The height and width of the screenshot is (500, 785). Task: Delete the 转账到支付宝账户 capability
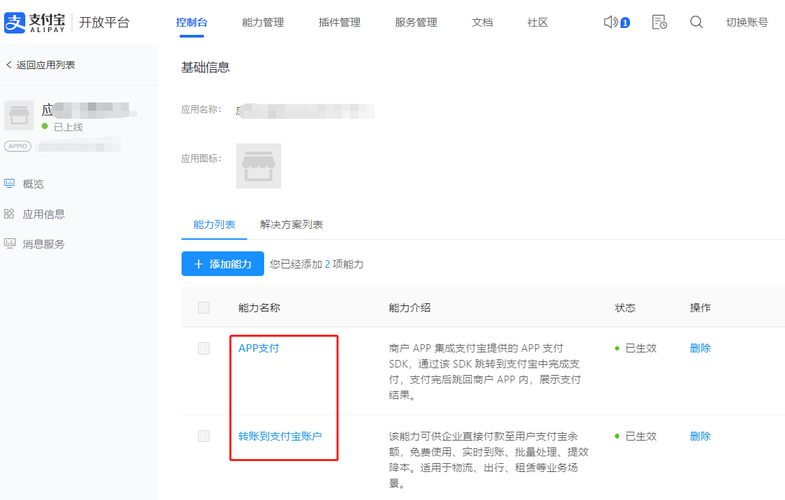[700, 436]
